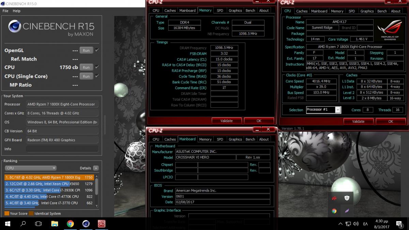
Task: Open the Cinebench Help menu
Action: 17,11
